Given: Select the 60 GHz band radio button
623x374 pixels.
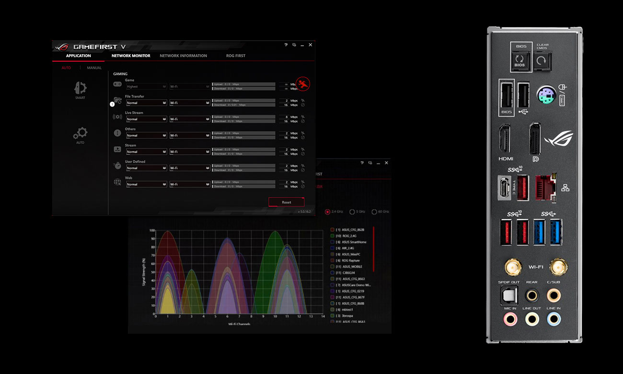Looking at the screenshot, I should point(374,211).
